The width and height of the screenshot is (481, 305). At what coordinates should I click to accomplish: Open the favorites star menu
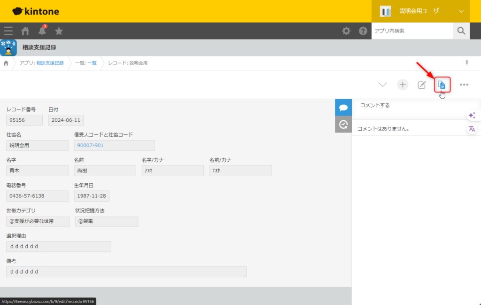(59, 31)
